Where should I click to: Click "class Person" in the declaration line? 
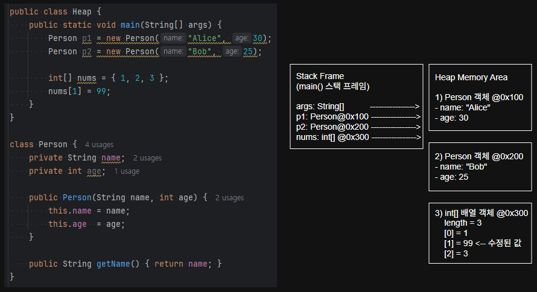(x=39, y=144)
